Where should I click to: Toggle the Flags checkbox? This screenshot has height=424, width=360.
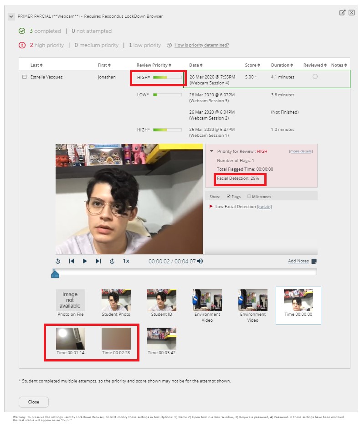[x=229, y=196]
